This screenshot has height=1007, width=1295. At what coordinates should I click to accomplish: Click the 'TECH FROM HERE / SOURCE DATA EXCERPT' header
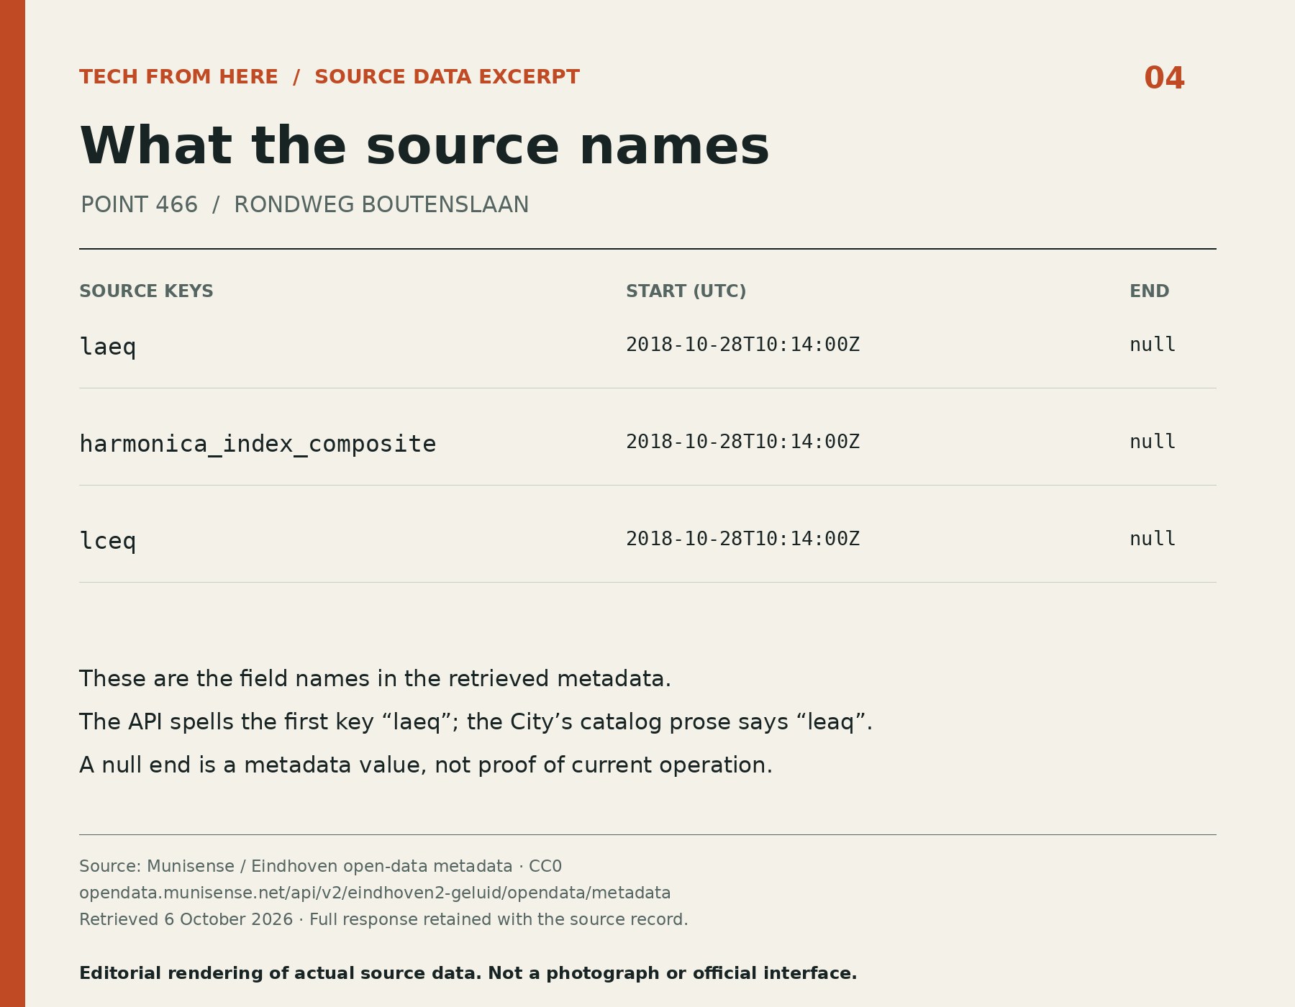(330, 77)
